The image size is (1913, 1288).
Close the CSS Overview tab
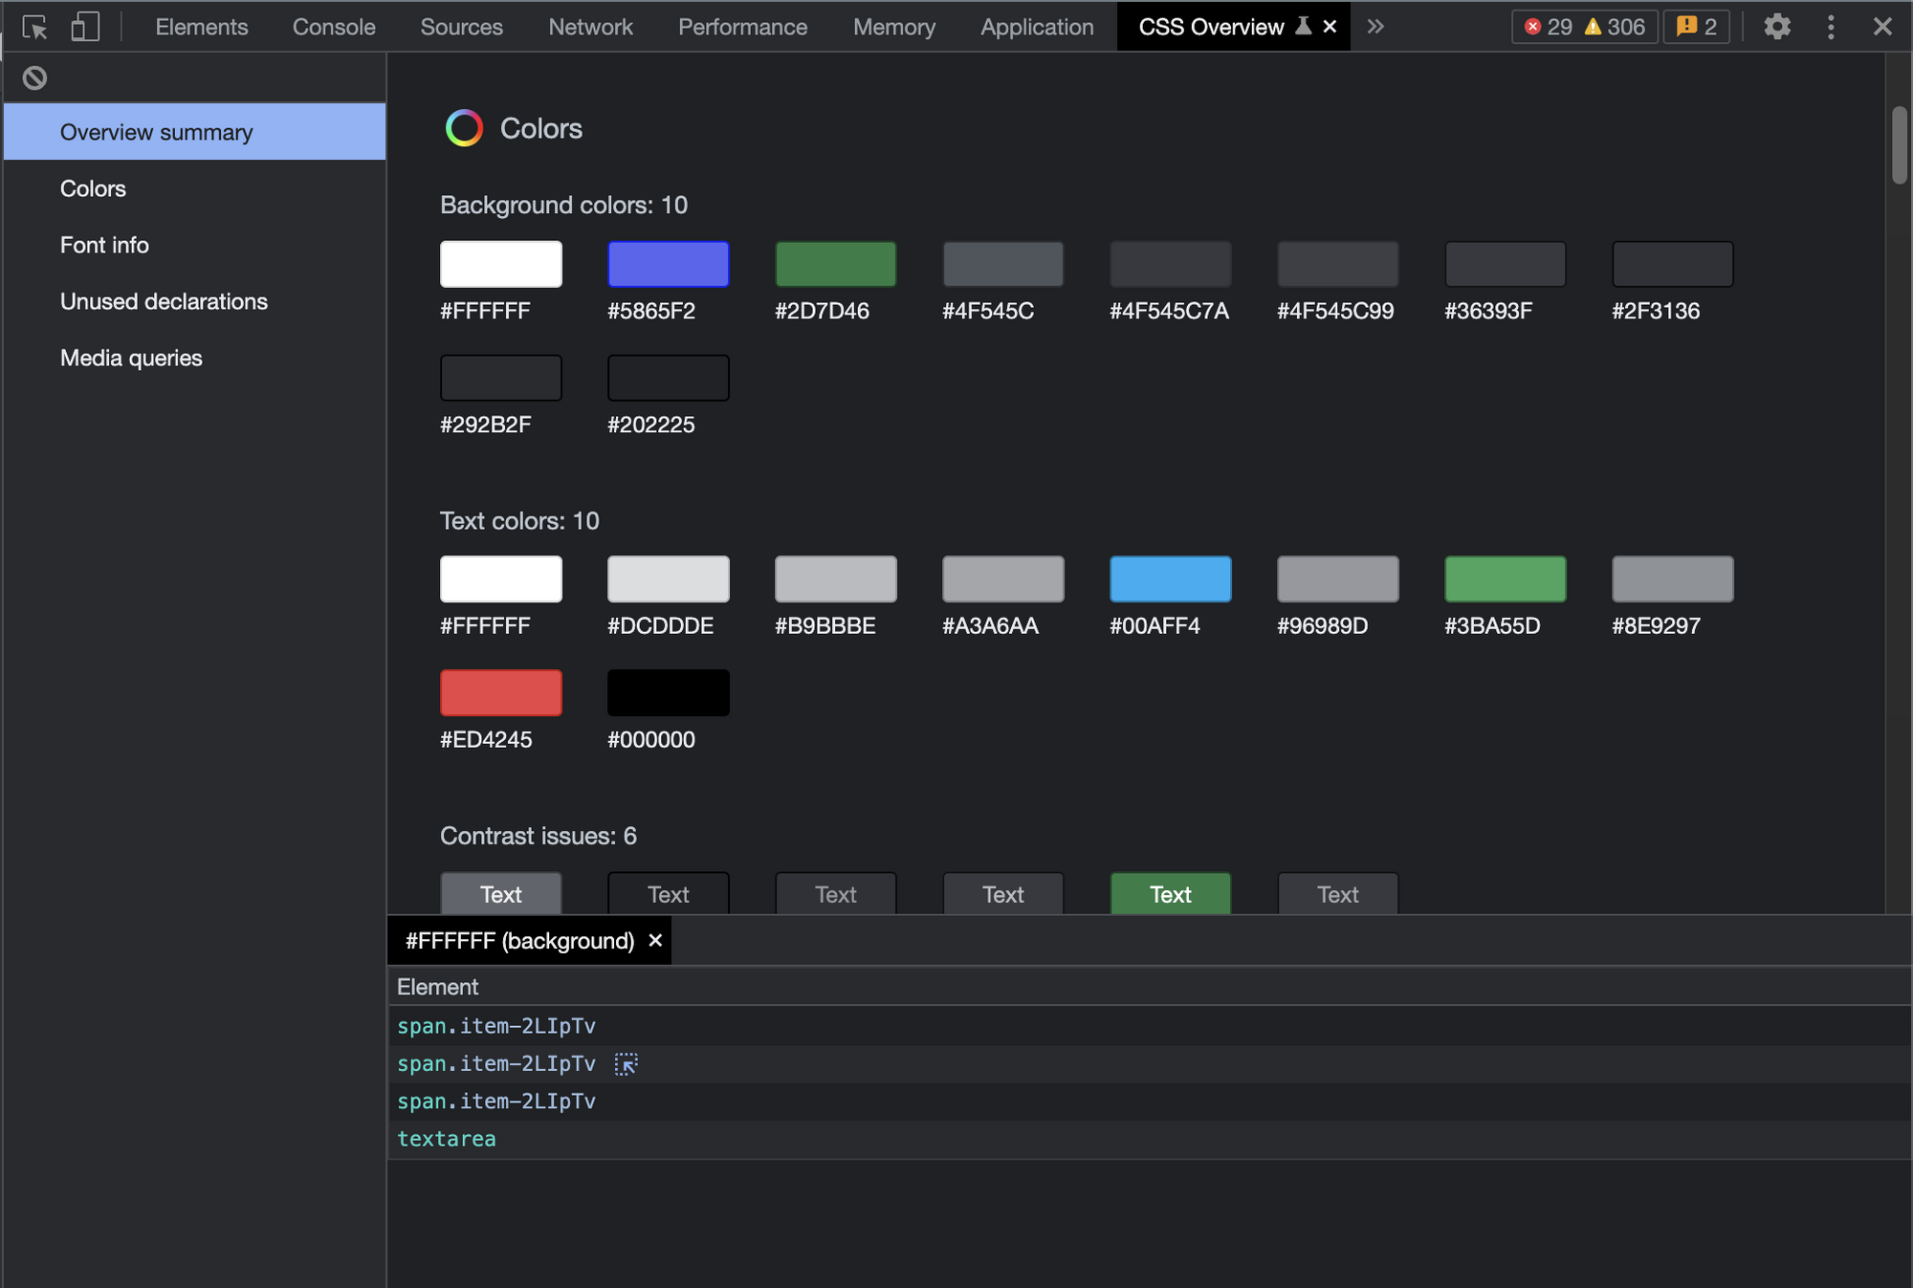click(x=1330, y=27)
